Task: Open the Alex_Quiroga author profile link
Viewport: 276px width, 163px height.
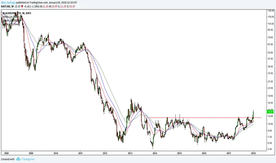Action: [x=8, y=3]
